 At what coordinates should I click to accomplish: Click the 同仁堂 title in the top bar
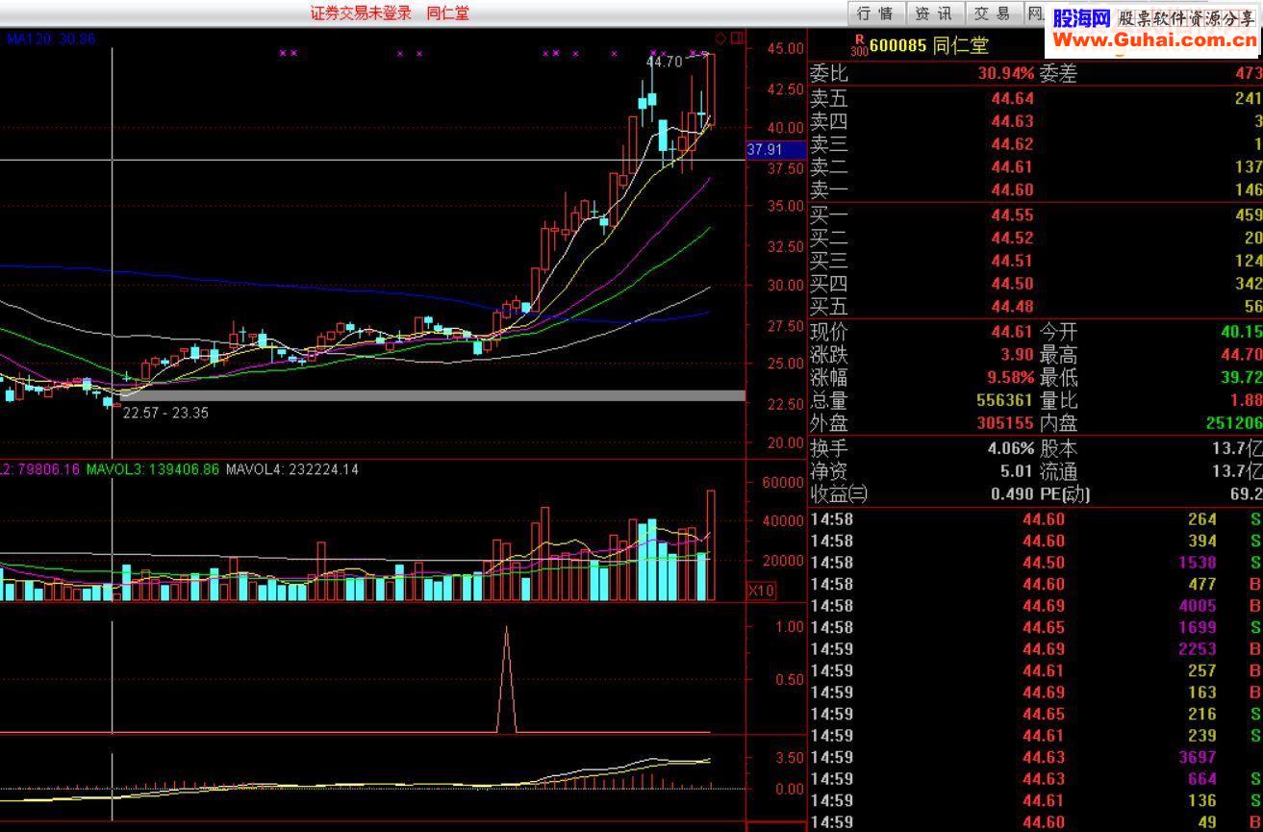point(448,13)
